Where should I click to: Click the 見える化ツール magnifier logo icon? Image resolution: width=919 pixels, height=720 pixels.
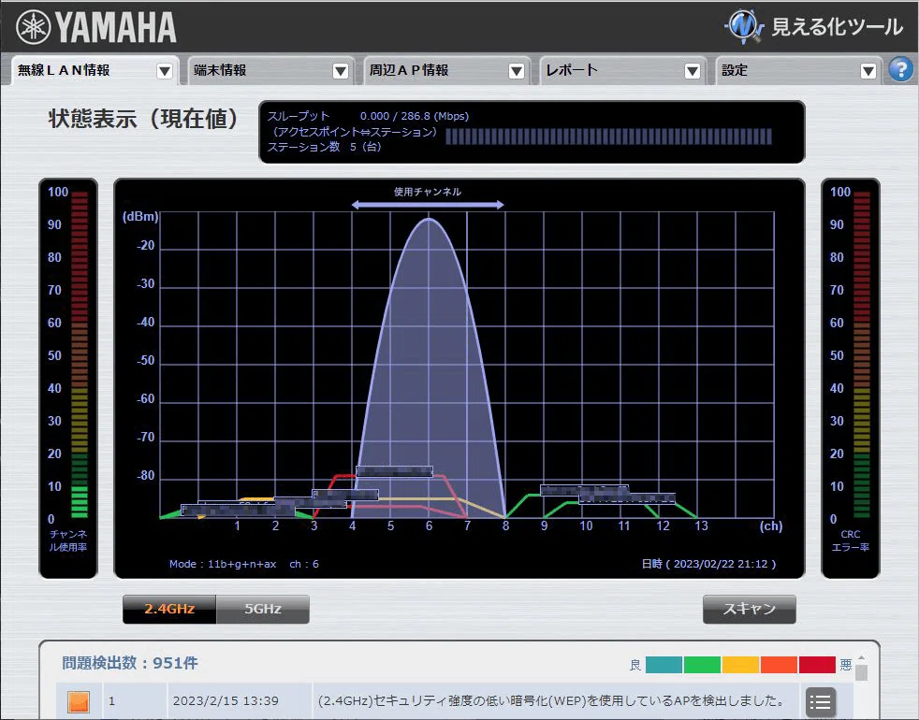pyautogui.click(x=744, y=26)
